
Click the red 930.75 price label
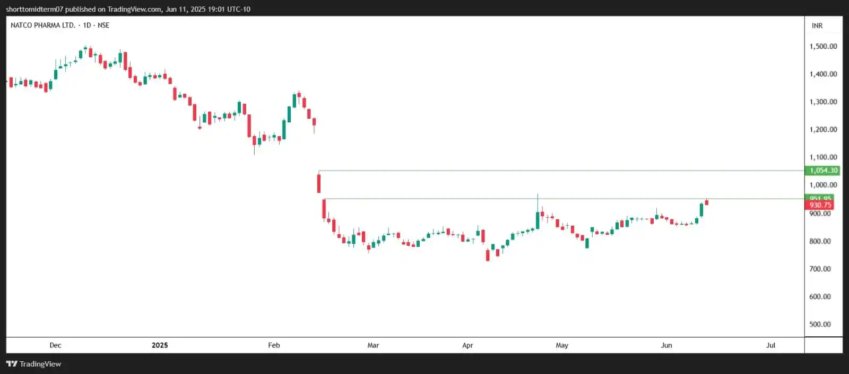coord(819,205)
